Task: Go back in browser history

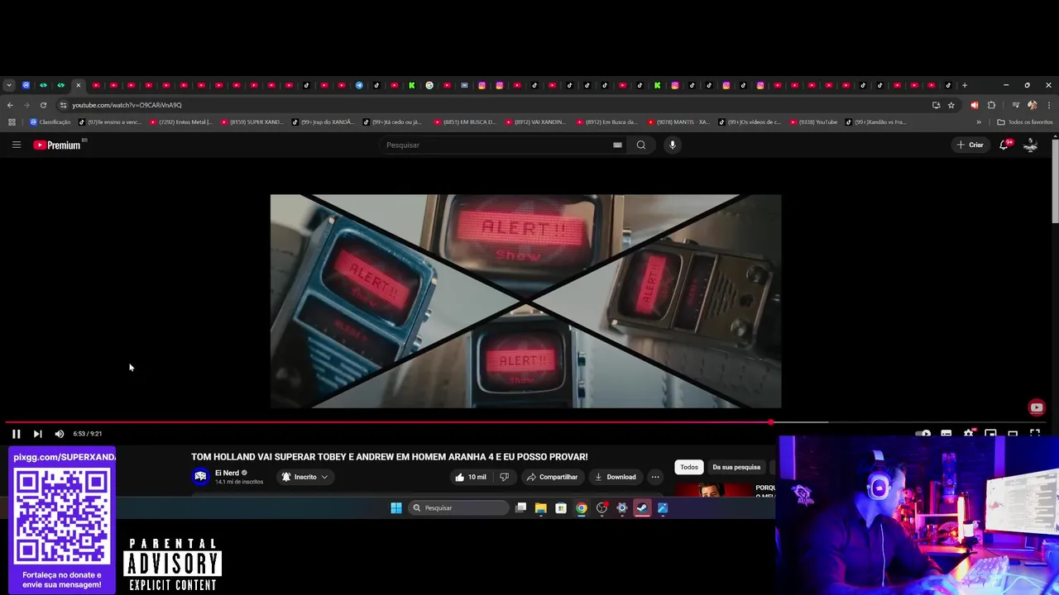Action: [10, 105]
